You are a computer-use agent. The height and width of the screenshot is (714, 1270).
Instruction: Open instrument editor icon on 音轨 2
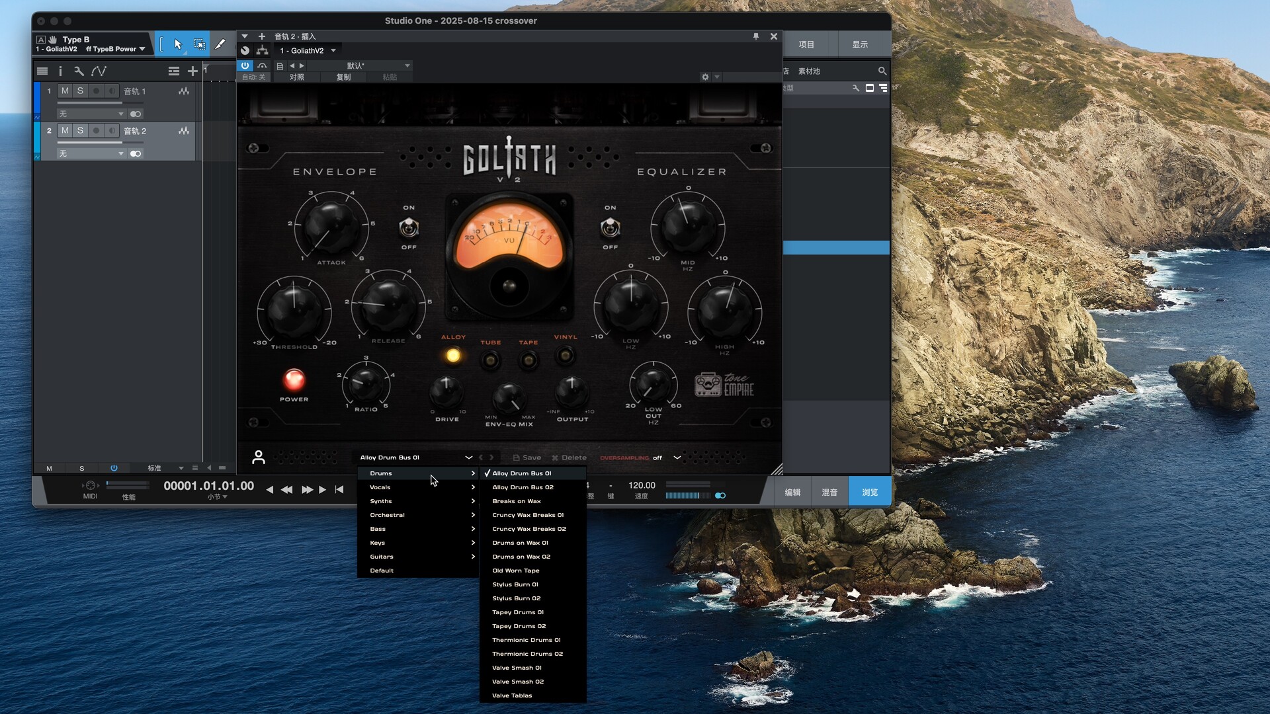click(x=184, y=131)
